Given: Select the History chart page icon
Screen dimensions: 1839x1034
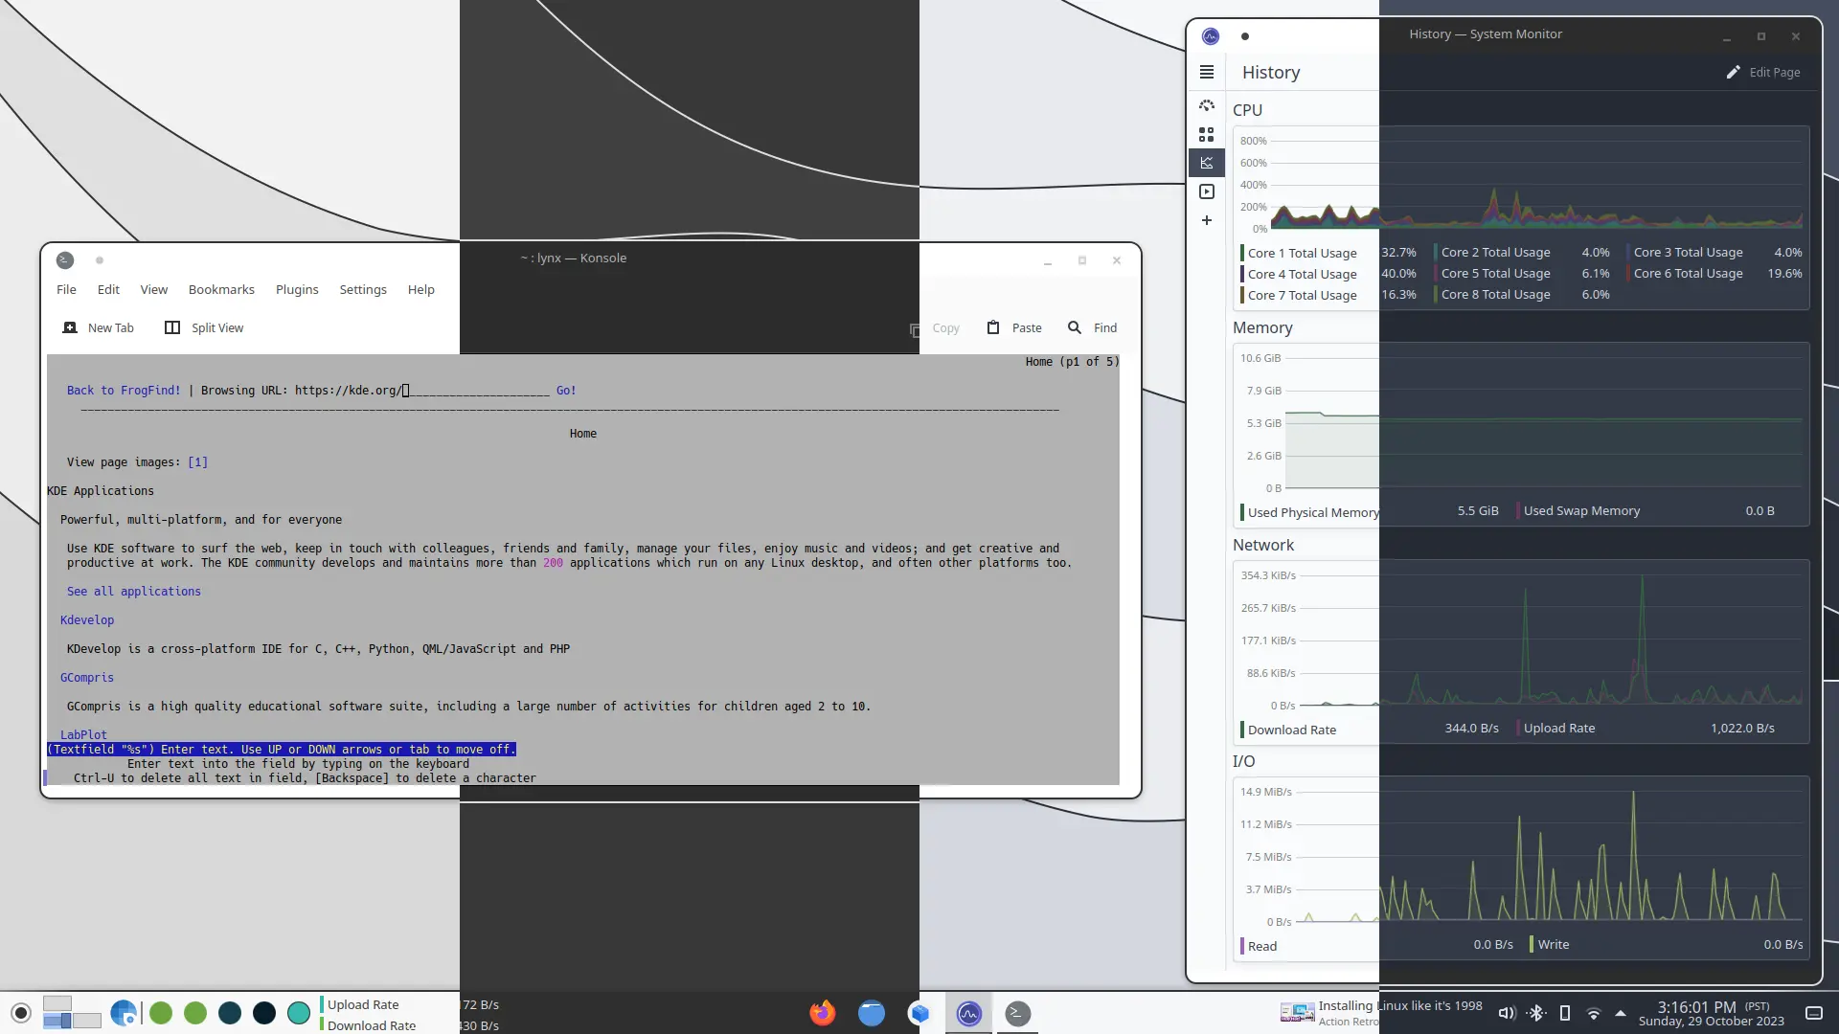Looking at the screenshot, I should click(x=1207, y=163).
